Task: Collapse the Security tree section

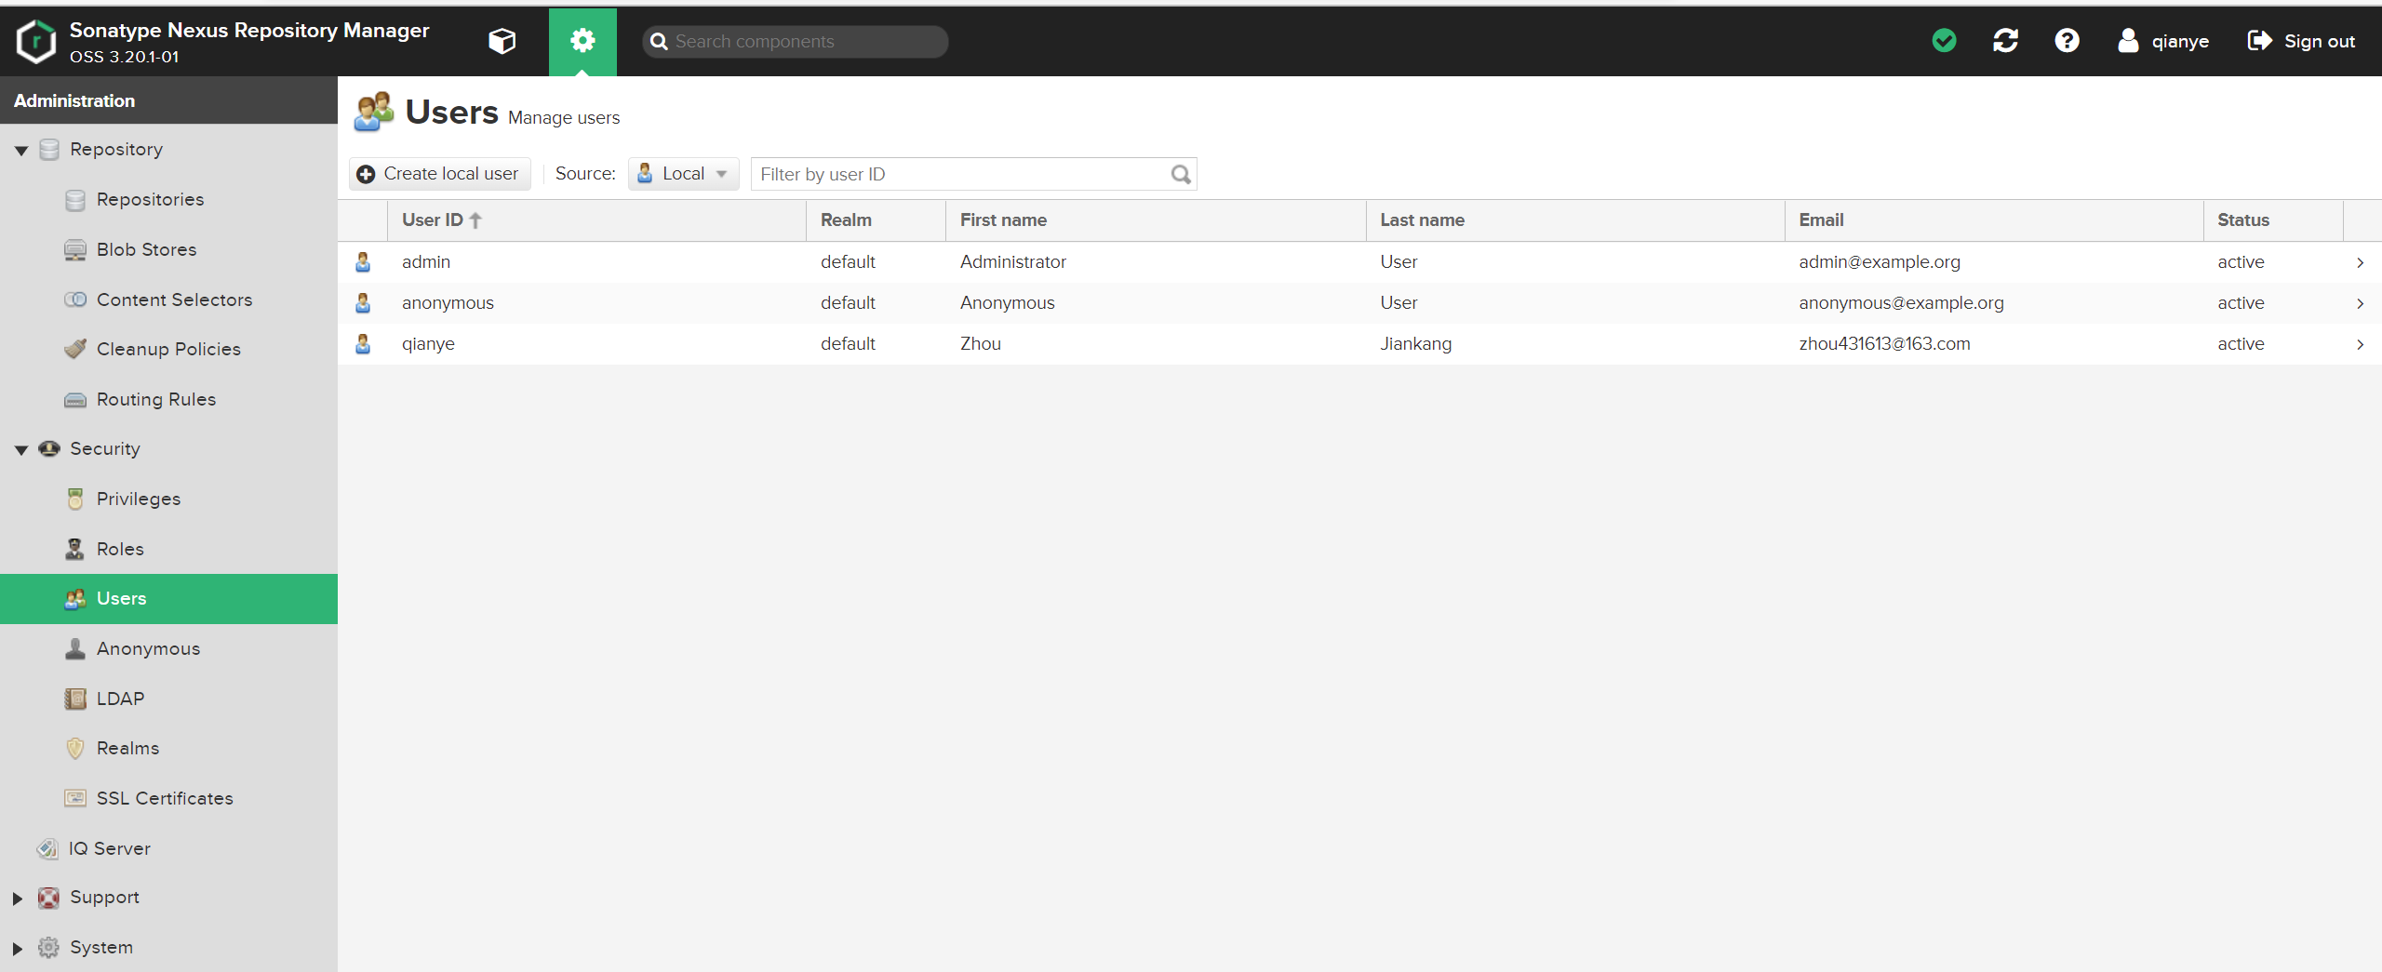Action: (20, 449)
